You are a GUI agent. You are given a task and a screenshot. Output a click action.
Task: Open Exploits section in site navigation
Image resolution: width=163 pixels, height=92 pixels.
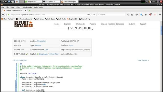click(x=67, y=24)
